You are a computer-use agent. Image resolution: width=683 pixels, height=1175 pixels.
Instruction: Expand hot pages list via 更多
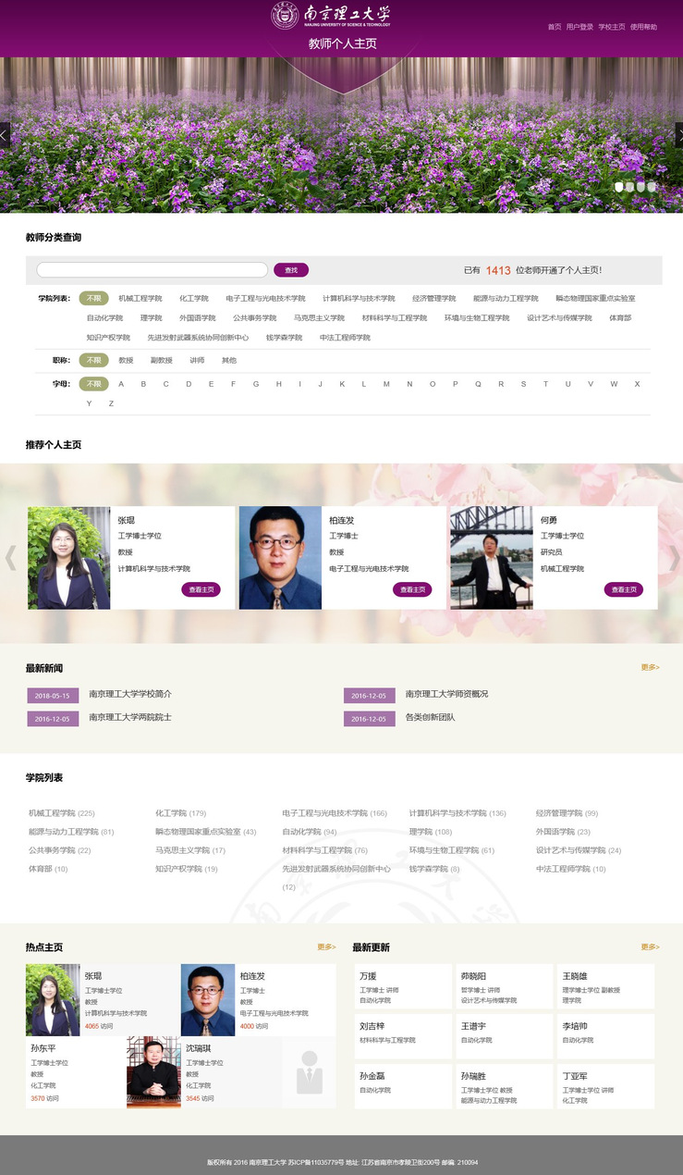point(326,946)
